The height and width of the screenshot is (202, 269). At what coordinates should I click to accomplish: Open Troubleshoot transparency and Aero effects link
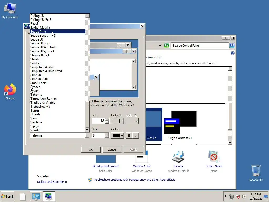(x=134, y=180)
